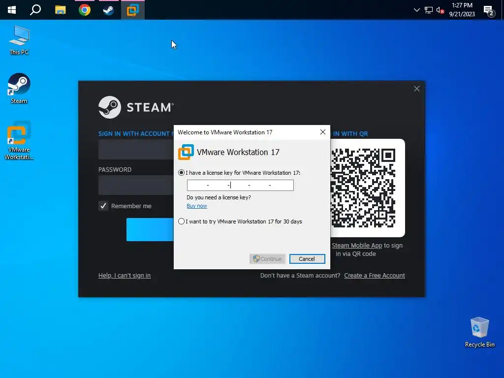Open Create a Free Account link
504x378 pixels.
pyautogui.click(x=375, y=276)
